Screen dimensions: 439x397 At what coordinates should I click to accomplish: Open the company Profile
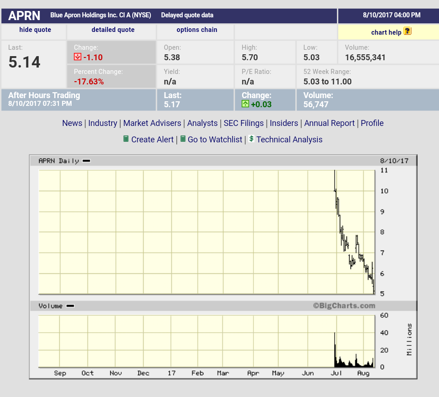point(372,123)
